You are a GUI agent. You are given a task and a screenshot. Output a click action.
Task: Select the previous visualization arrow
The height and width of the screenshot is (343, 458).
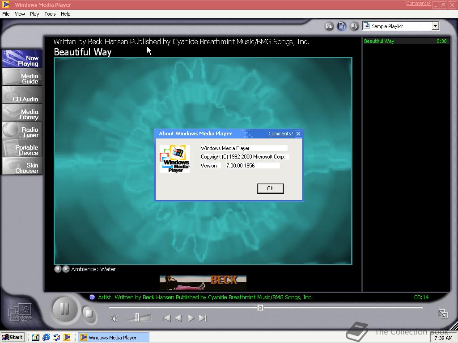point(58,269)
